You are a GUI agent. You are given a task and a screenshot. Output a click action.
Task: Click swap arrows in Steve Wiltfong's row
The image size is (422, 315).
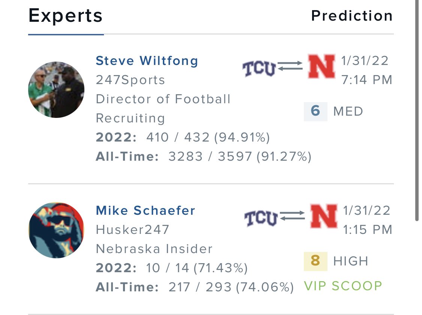click(290, 65)
